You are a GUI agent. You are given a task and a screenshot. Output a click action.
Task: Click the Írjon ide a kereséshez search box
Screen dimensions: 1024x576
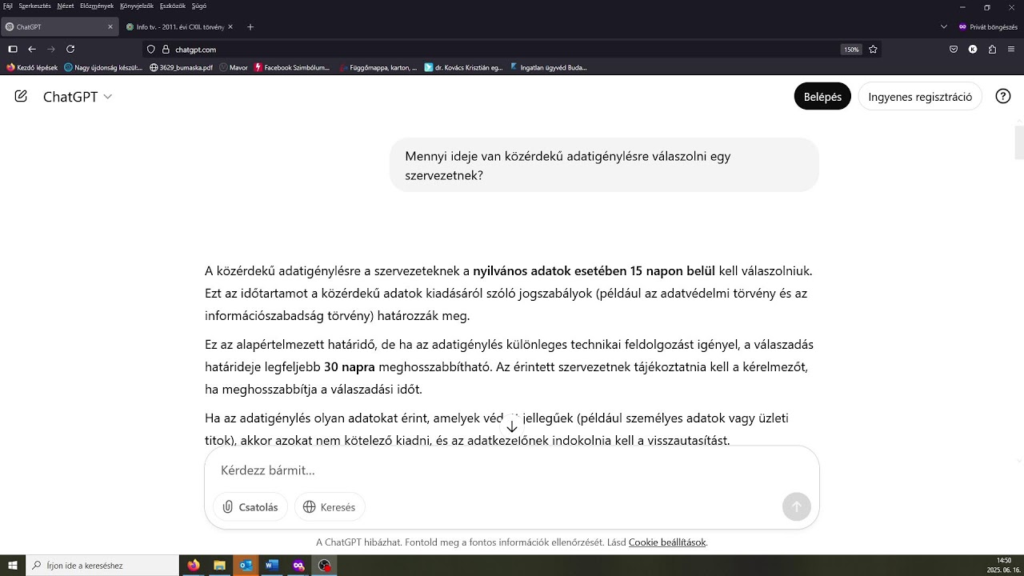pos(102,566)
